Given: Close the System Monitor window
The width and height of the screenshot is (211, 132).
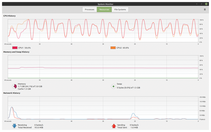Looking at the screenshot, I should tap(206, 4).
